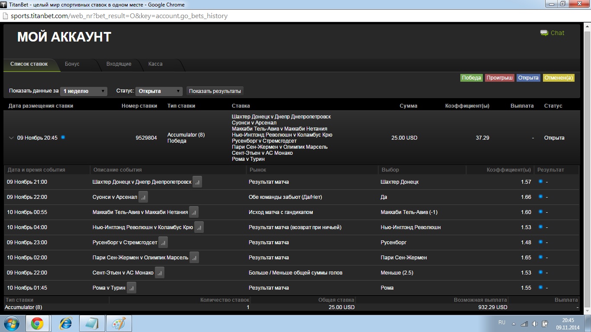Click the Шахтер Донецк selection cell
This screenshot has height=332, width=591.
click(x=399, y=182)
